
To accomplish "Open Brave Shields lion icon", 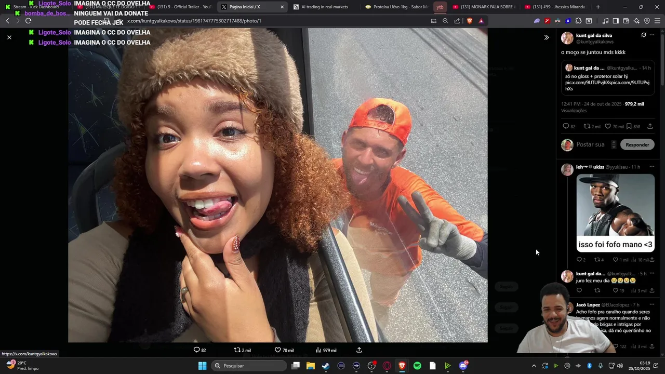I will click(470, 21).
